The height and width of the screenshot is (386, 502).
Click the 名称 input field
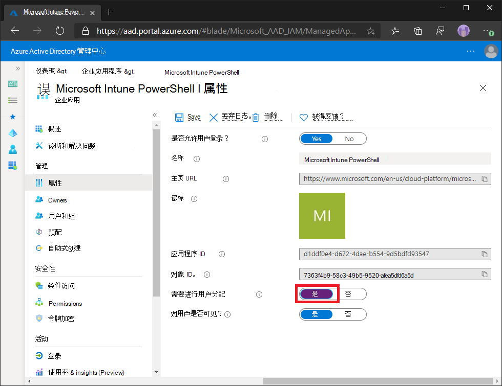click(x=395, y=159)
